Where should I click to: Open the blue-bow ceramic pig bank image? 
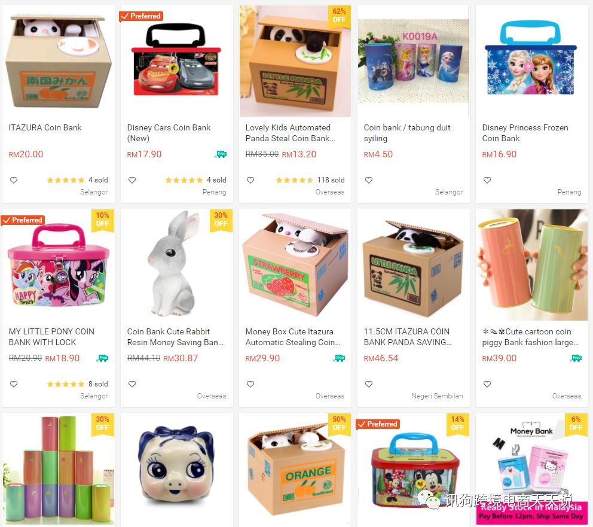[176, 469]
